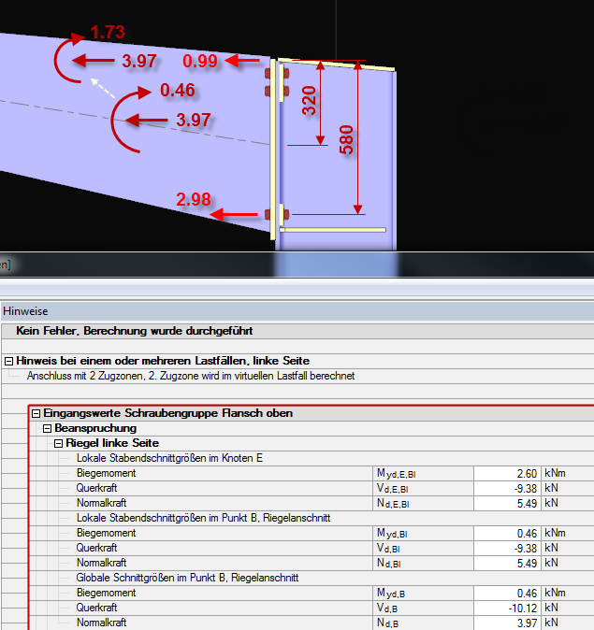Select the Hinweise panel header
Image resolution: width=594 pixels, height=630 pixels.
297,311
